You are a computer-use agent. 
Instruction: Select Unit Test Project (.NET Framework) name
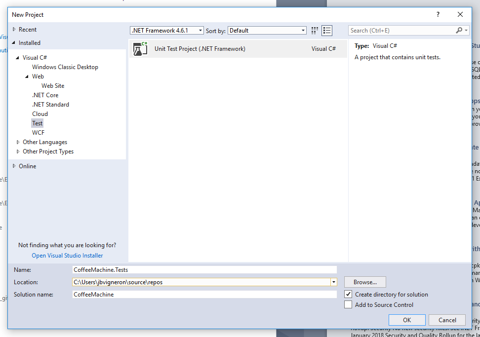[x=200, y=49]
